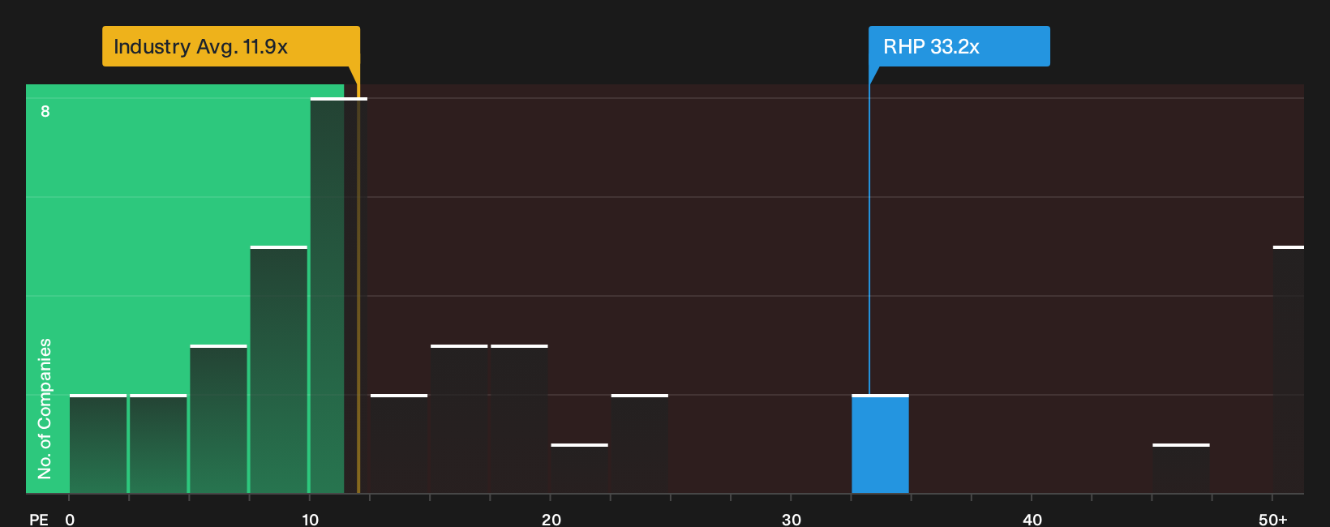Select the bar starting at PE 7.5
Viewport: 1330px width, 527px height.
[x=279, y=370]
